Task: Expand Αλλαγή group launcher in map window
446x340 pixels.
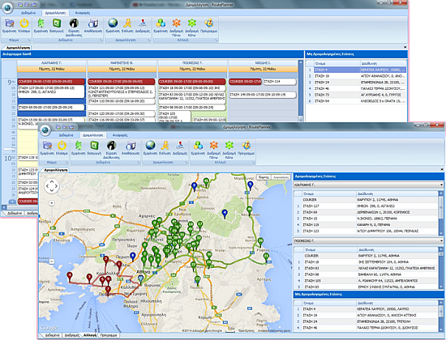Action: pos(253,163)
